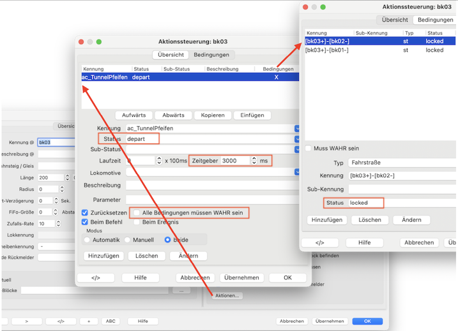Viewport: 458px width, 331px height.
Task: Click the ... button beside the Blöcke field
Action: pyautogui.click(x=181, y=290)
